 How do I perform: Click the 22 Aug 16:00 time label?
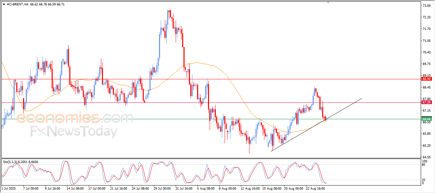point(315,188)
